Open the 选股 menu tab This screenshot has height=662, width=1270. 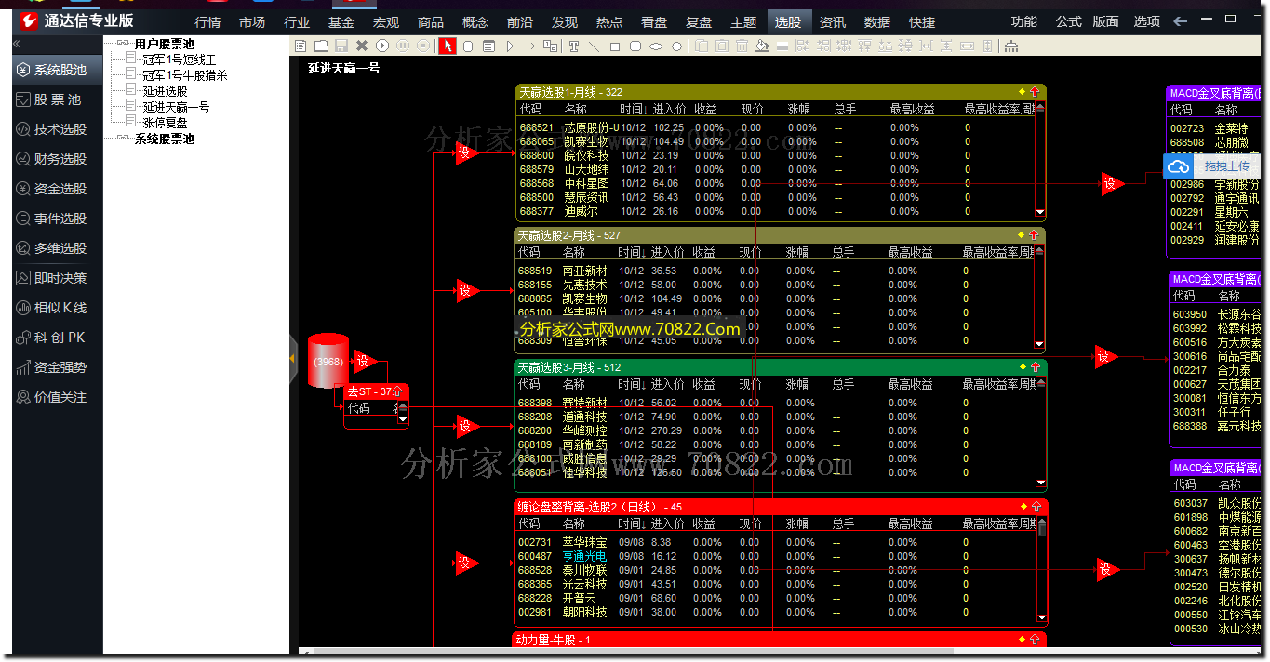(x=788, y=21)
